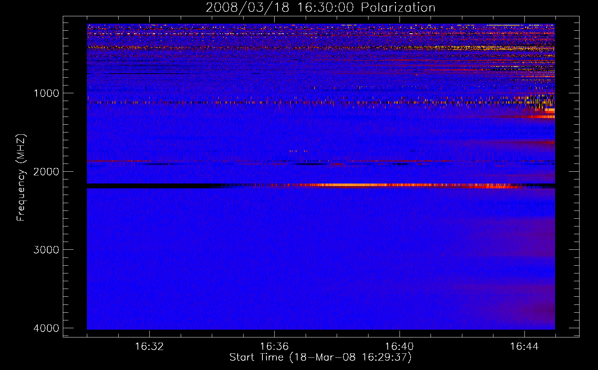Click the 'Frequency (MHZ)' axis label
The image size is (598, 370).
[21, 178]
